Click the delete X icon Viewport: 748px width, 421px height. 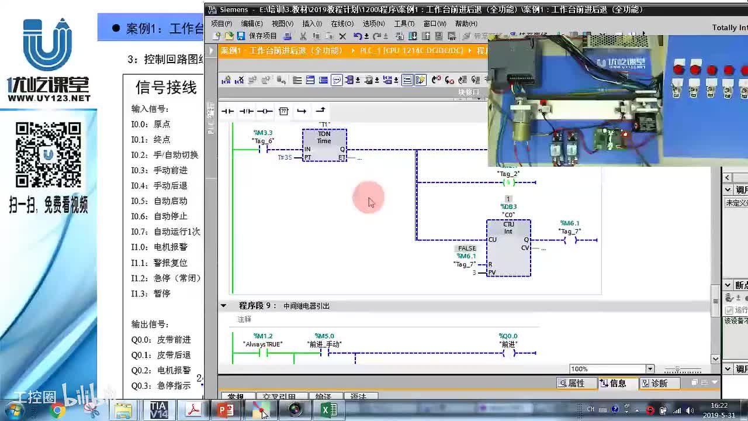(342, 36)
